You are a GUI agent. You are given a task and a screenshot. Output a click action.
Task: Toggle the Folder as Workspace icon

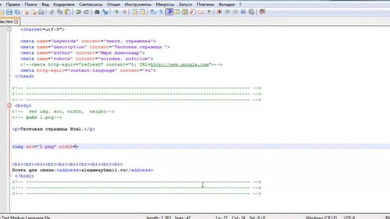click(201, 12)
